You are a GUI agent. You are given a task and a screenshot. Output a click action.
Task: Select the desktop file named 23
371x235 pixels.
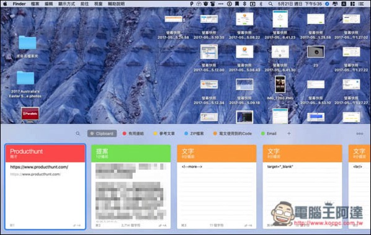(316, 56)
